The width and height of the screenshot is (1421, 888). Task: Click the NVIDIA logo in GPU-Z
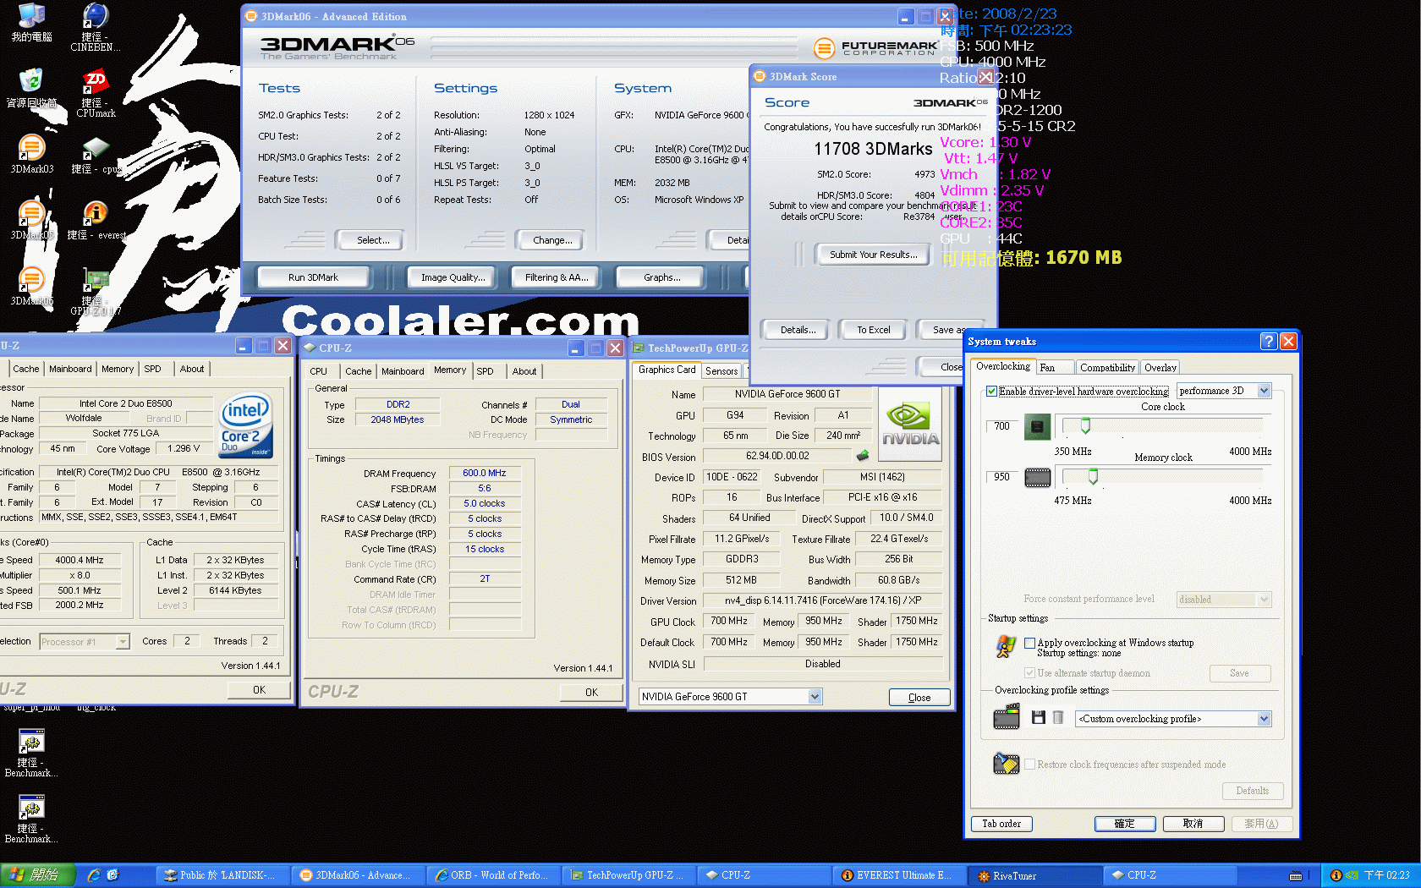(x=910, y=424)
